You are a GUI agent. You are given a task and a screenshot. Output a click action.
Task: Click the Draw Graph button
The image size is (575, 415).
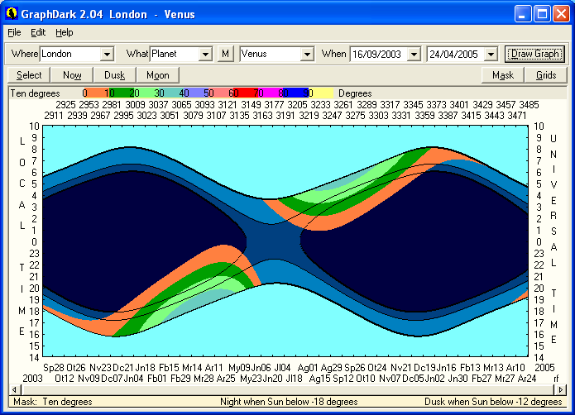tap(535, 54)
